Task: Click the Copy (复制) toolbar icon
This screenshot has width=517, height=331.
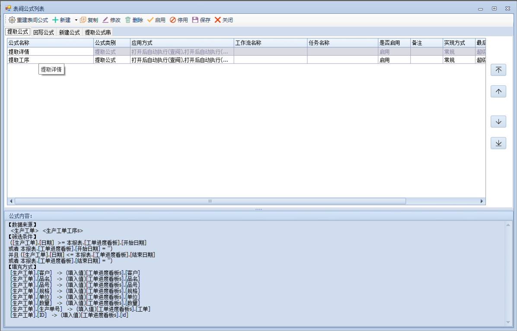Action: [83, 20]
